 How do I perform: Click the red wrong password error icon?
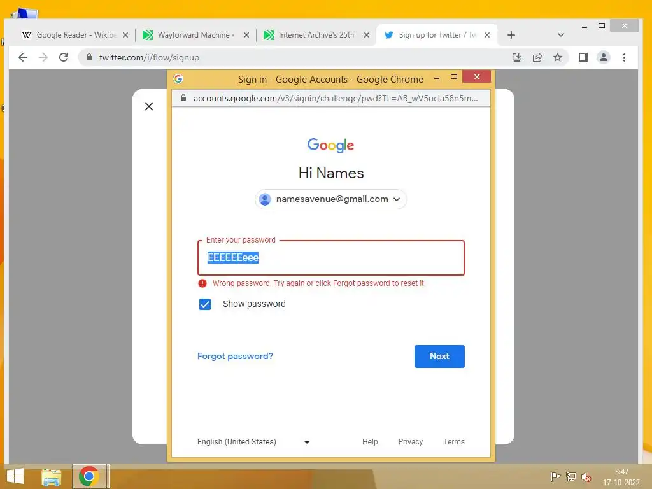click(x=202, y=283)
